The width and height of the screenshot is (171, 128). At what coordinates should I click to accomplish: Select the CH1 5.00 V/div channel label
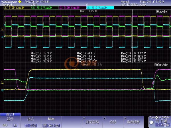tap(17, 8)
